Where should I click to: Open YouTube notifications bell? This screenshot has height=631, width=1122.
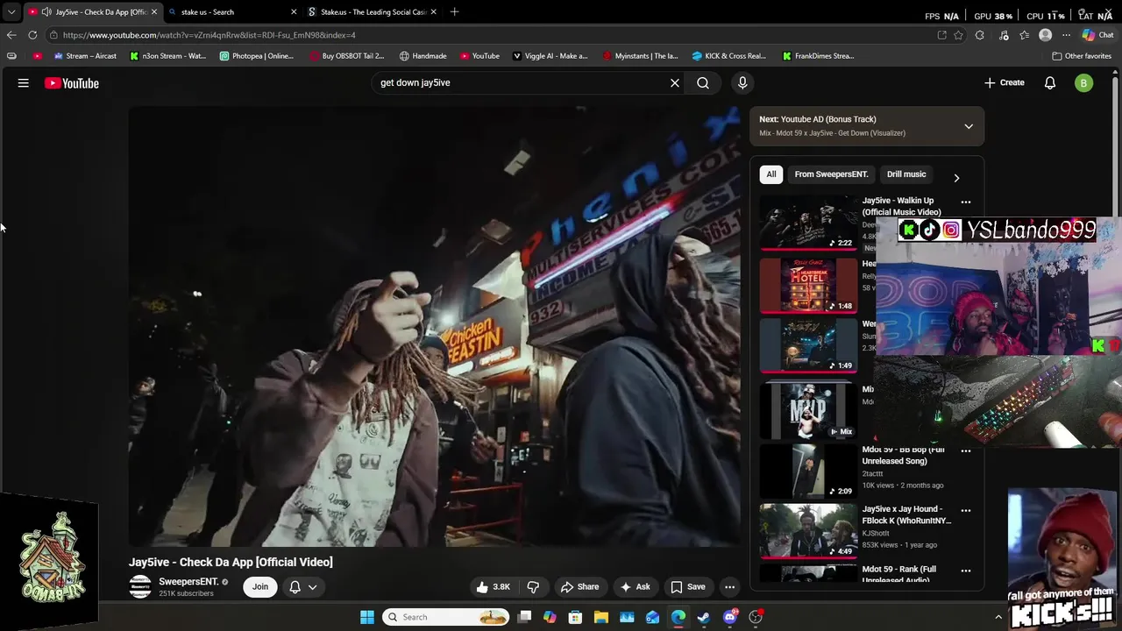click(1050, 83)
